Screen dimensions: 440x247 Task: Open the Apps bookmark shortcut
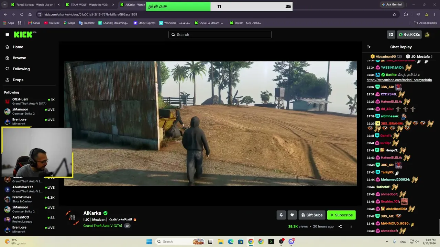9,23
